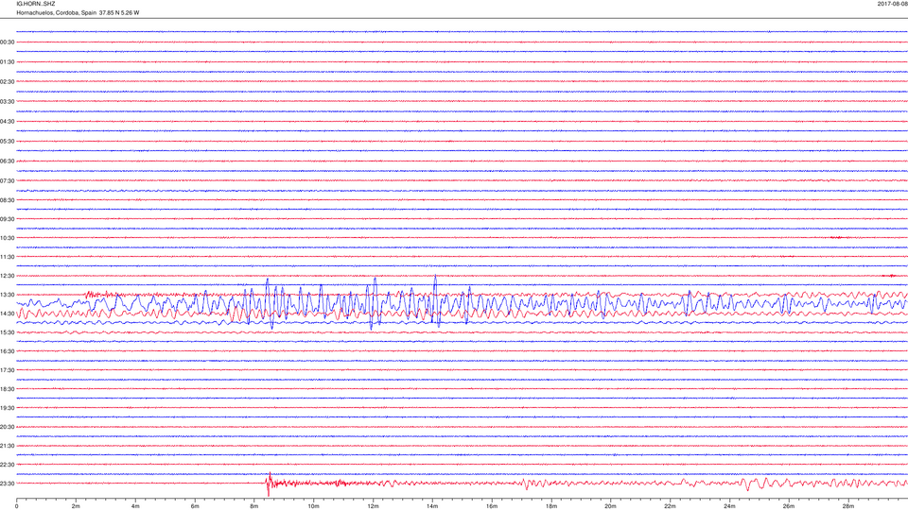Image resolution: width=908 pixels, height=510 pixels.
Task: Select the 2m axis tick label
Action: pos(76,506)
